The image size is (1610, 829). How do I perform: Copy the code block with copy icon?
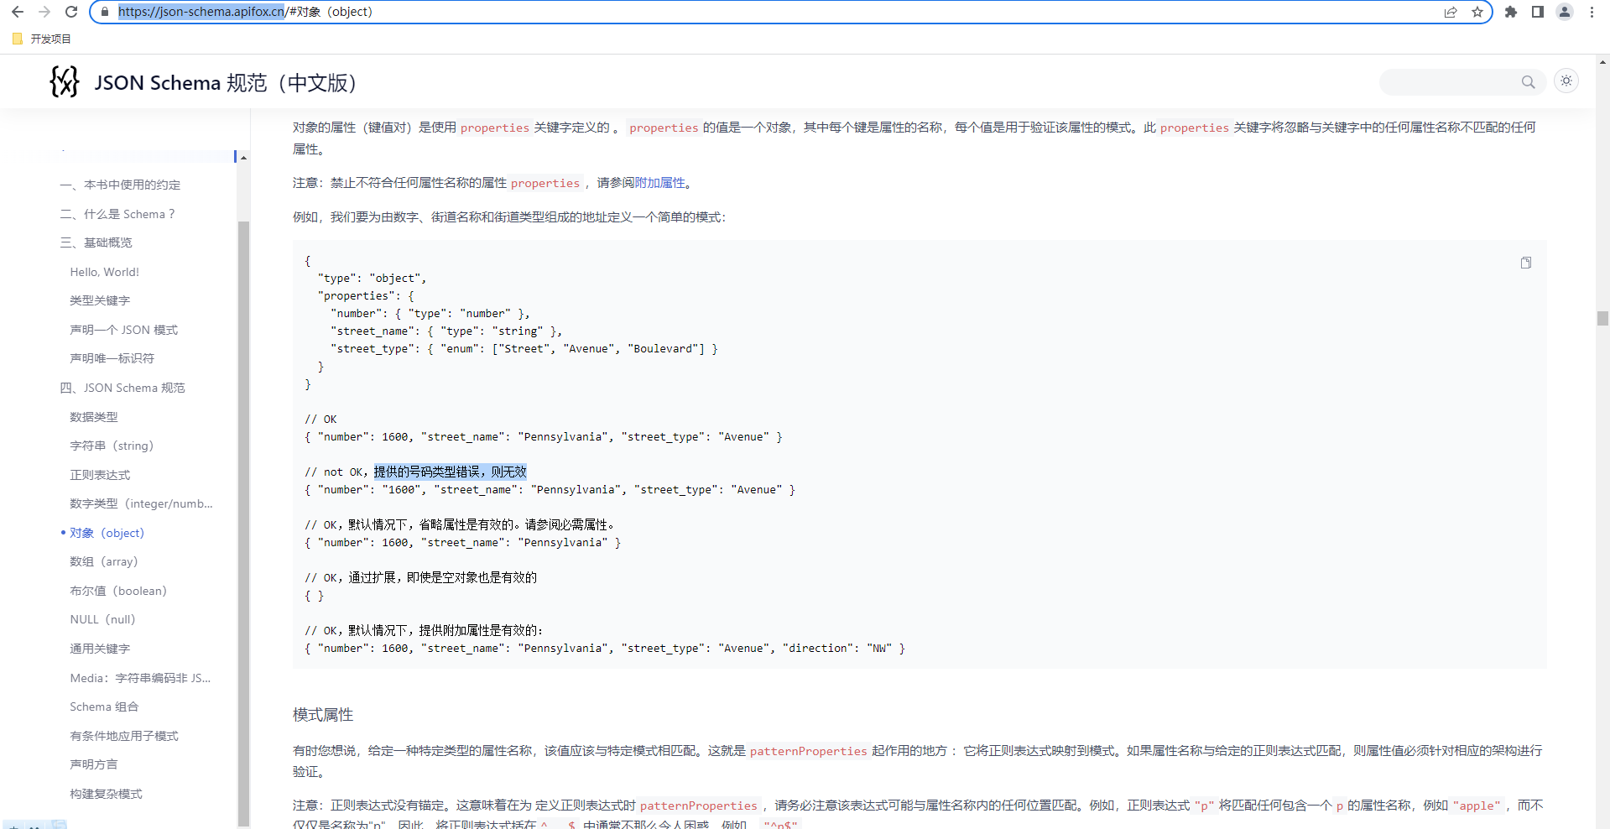click(1526, 263)
